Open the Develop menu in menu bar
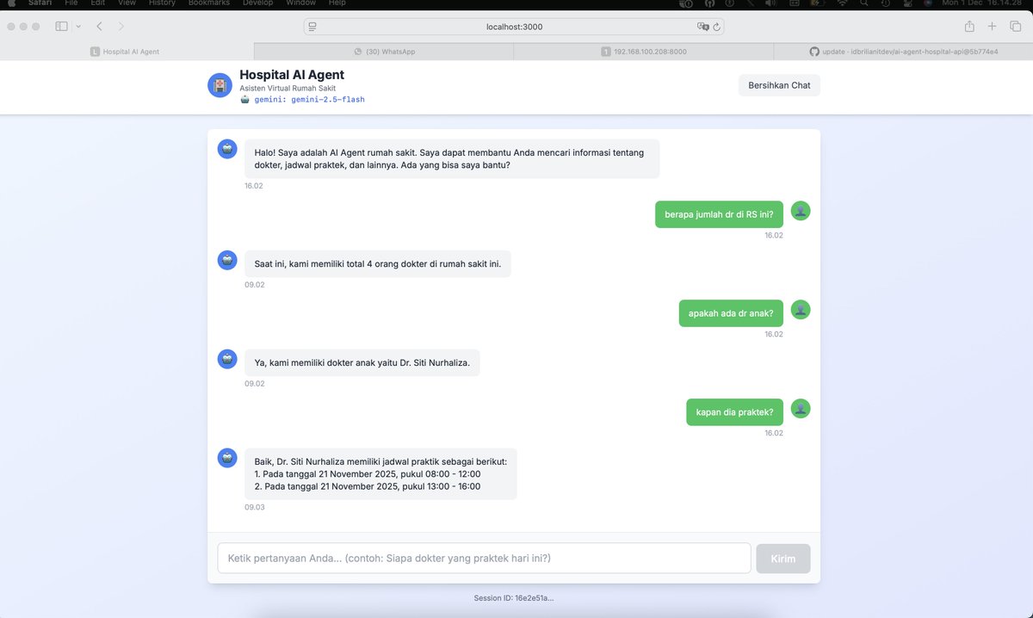Viewport: 1033px width, 618px height. point(258,3)
